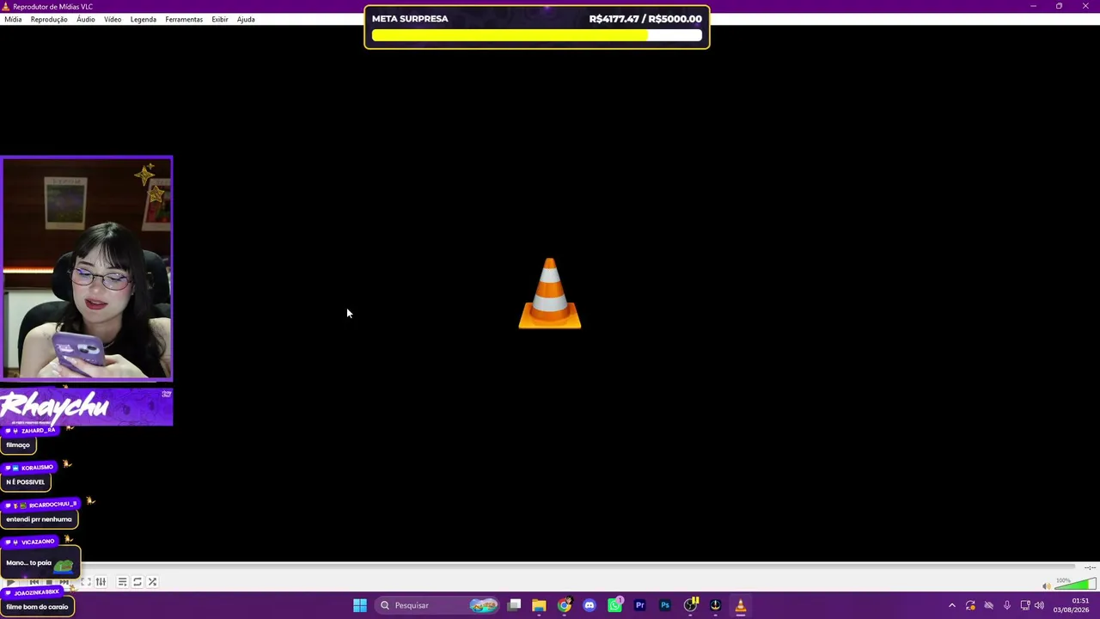Open the Áudio menu
This screenshot has height=619, width=1100.
86,19
